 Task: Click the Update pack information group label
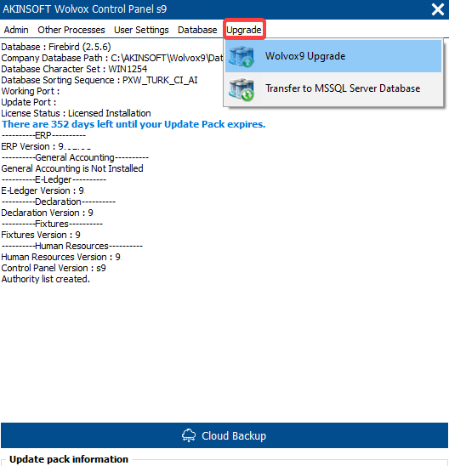[69, 459]
